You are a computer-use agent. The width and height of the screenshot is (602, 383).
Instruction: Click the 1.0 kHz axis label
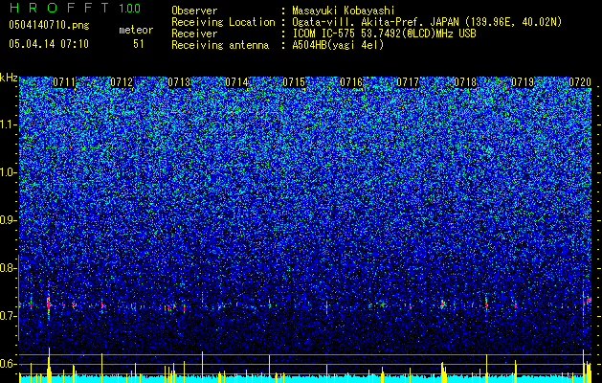coord(9,172)
